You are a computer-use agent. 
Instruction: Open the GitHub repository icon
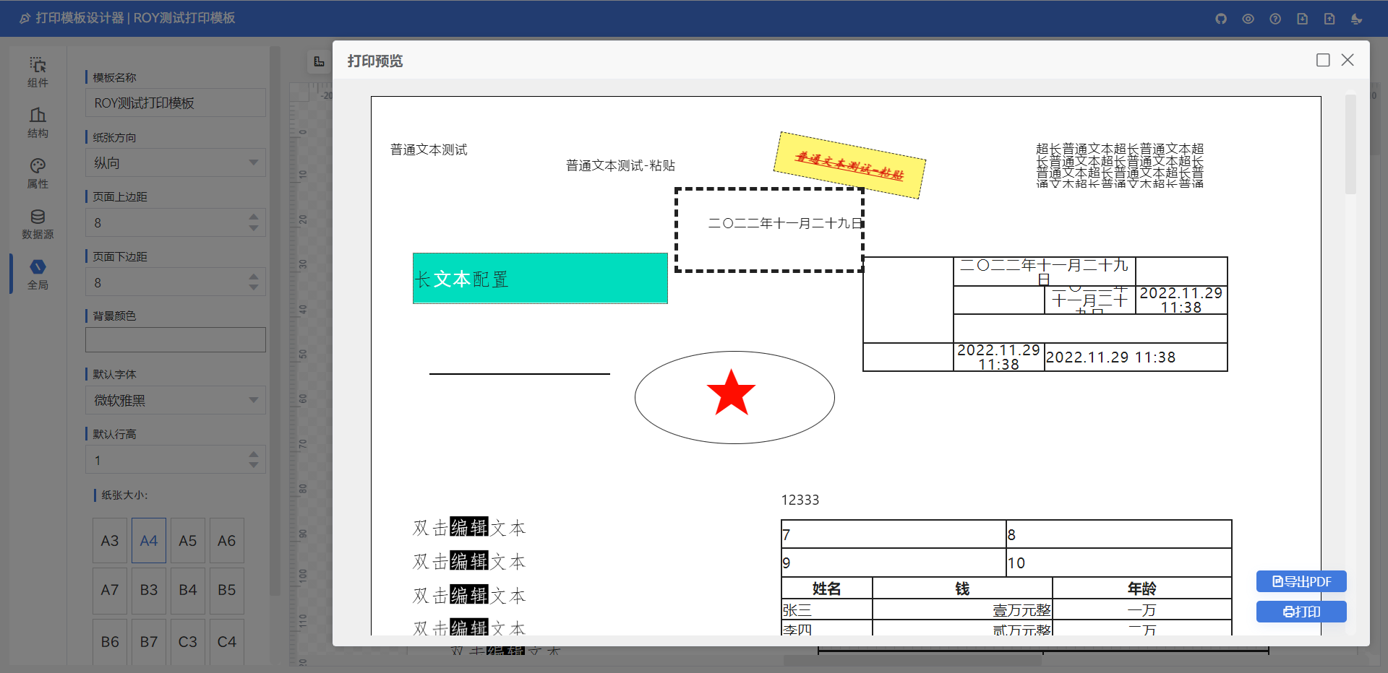click(x=1221, y=19)
